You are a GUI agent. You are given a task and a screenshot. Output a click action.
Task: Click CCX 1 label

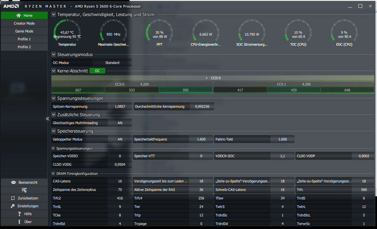point(281,84)
